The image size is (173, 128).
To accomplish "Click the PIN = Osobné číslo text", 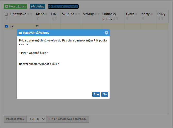I will point(34,53).
